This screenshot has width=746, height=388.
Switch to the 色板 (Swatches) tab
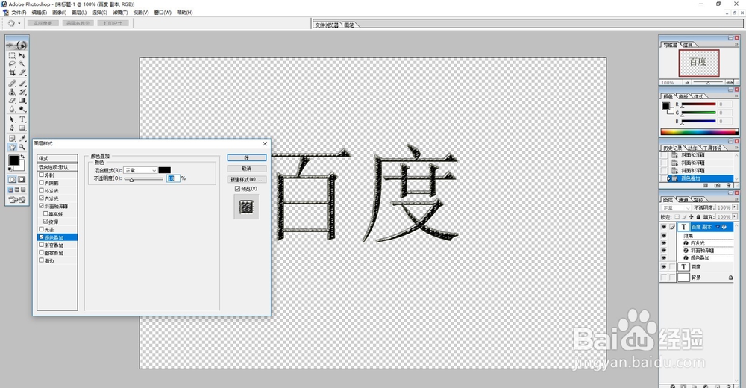683,96
